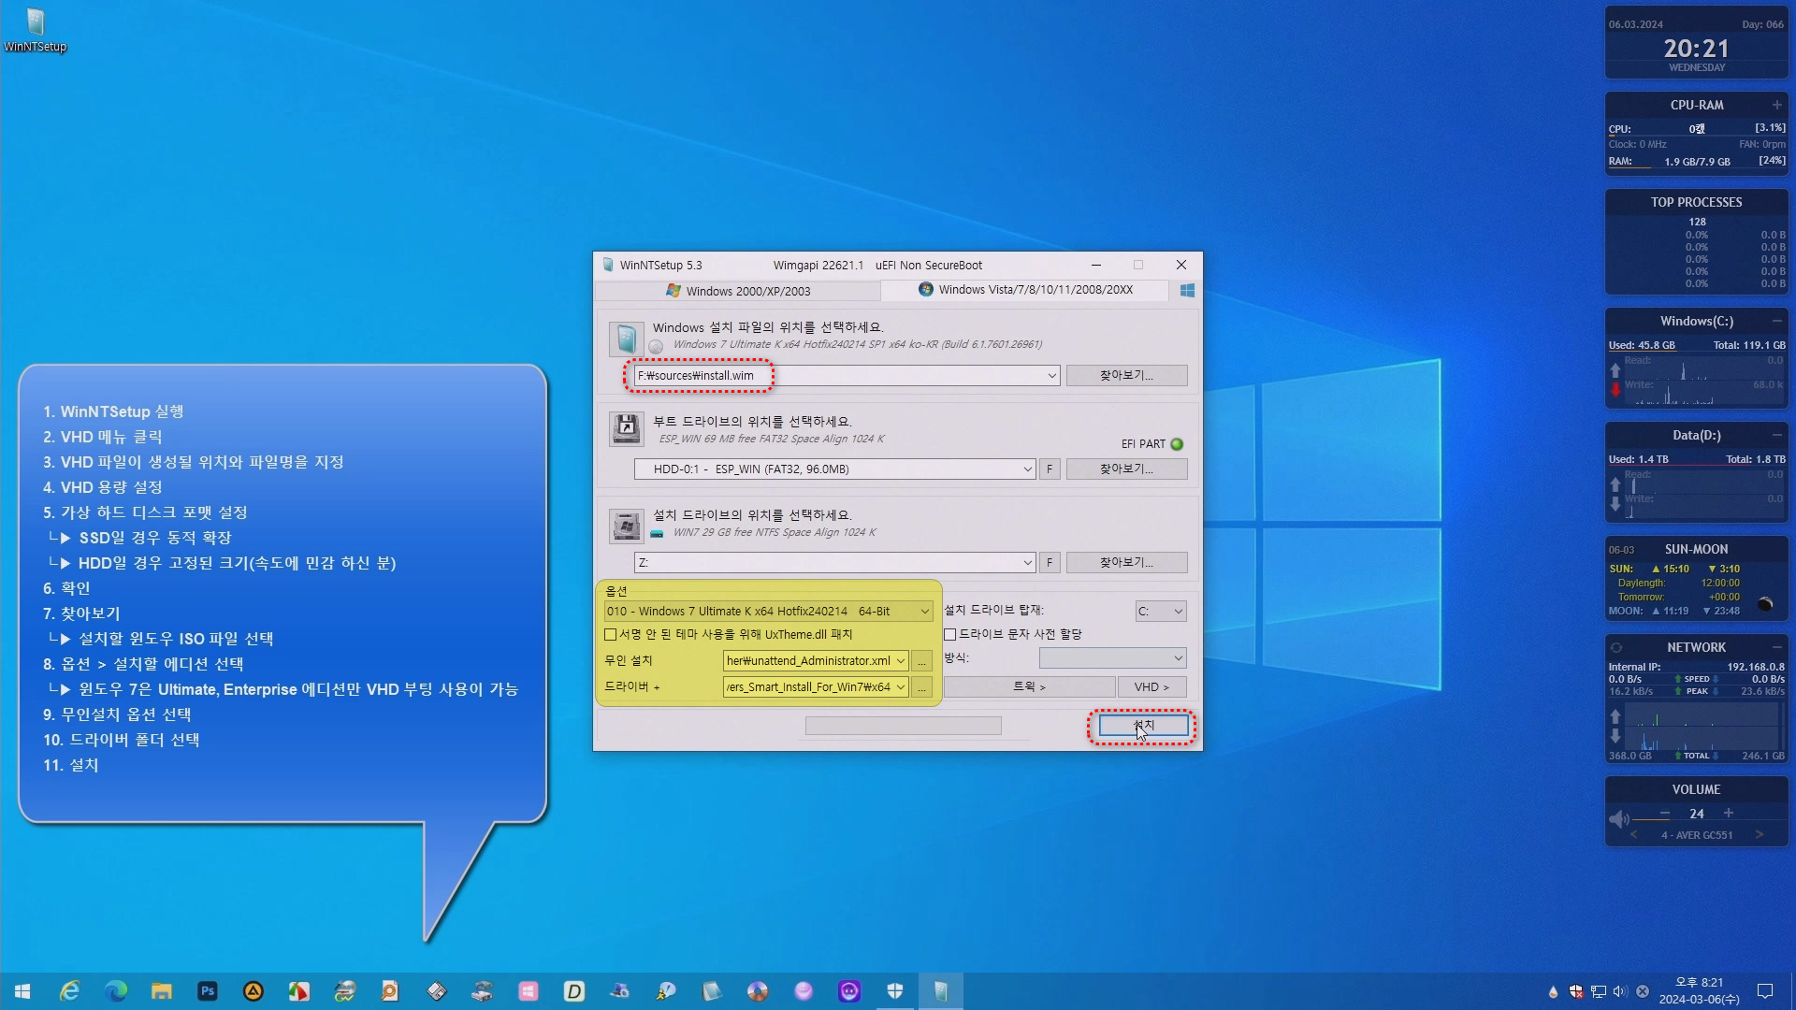Screen dimensions: 1796x1010
Task: Open the install drive Z: dropdown
Action: (1027, 563)
